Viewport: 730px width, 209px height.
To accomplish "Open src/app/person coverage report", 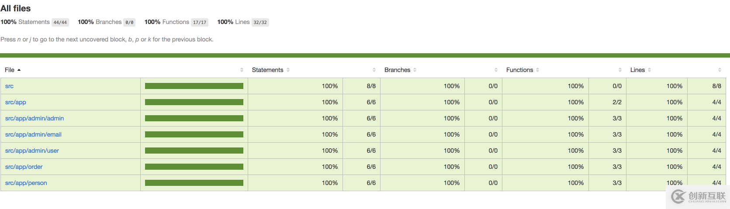I will pyautogui.click(x=26, y=183).
